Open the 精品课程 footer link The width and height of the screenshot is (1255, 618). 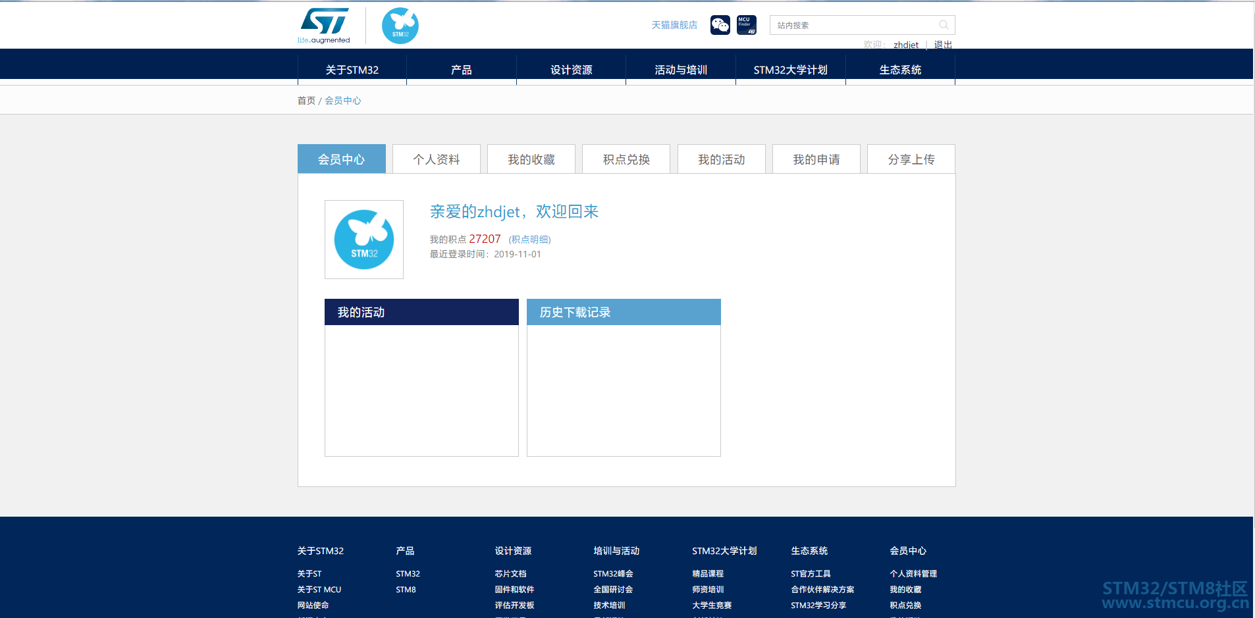pyautogui.click(x=708, y=574)
